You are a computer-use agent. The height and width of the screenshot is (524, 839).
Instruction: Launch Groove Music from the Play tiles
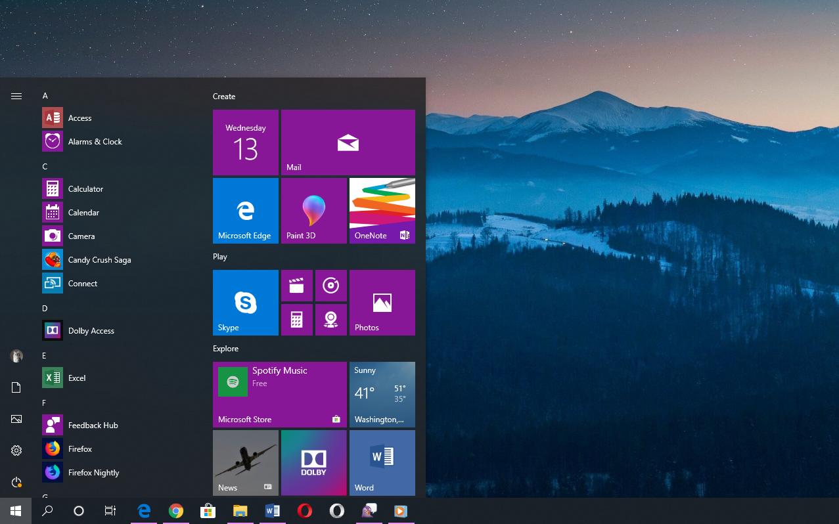(330, 285)
